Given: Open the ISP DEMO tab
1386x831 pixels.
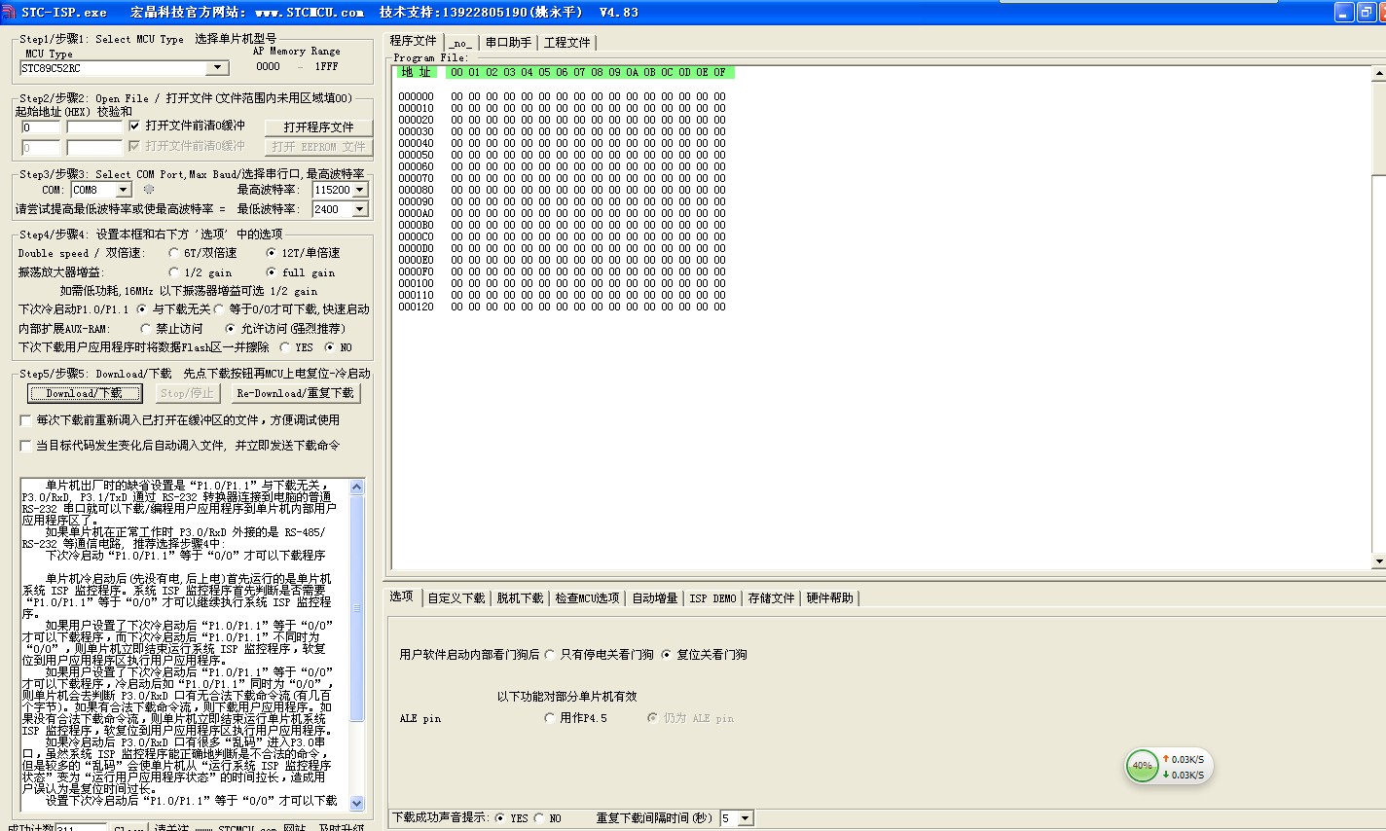Looking at the screenshot, I should pyautogui.click(x=712, y=598).
